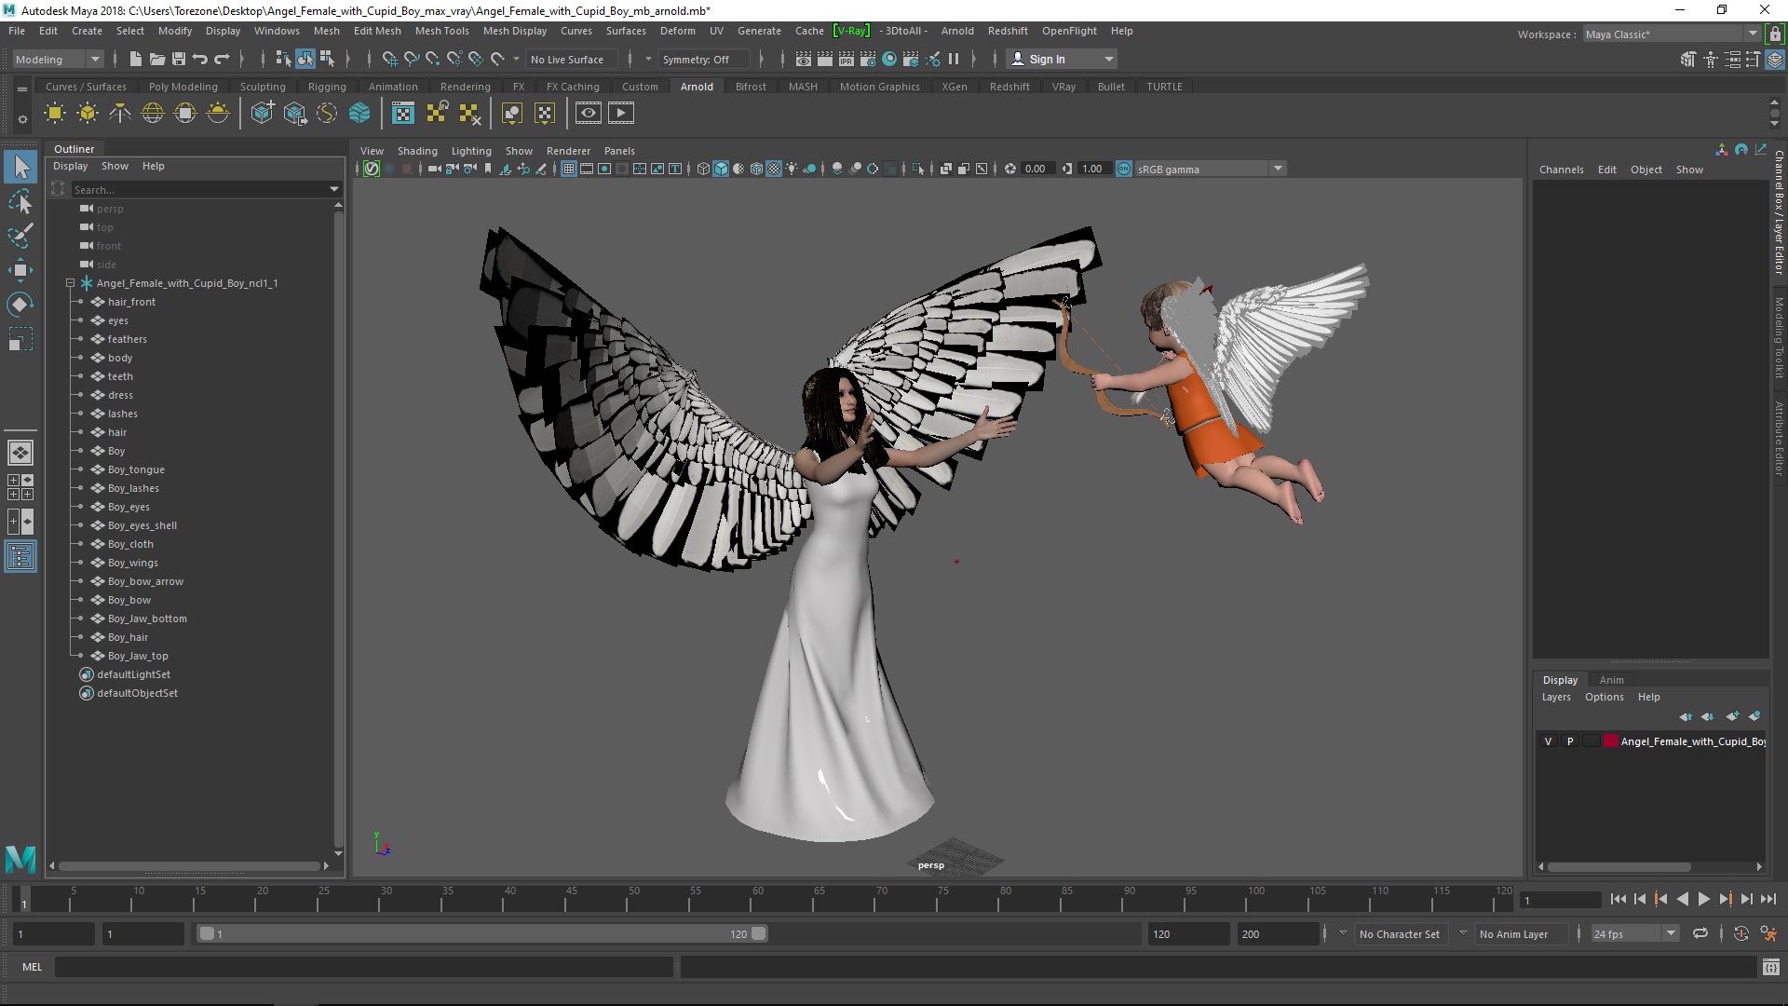Image resolution: width=1788 pixels, height=1006 pixels.
Task: Select the Select tool arrow in toolbox
Action: [20, 168]
